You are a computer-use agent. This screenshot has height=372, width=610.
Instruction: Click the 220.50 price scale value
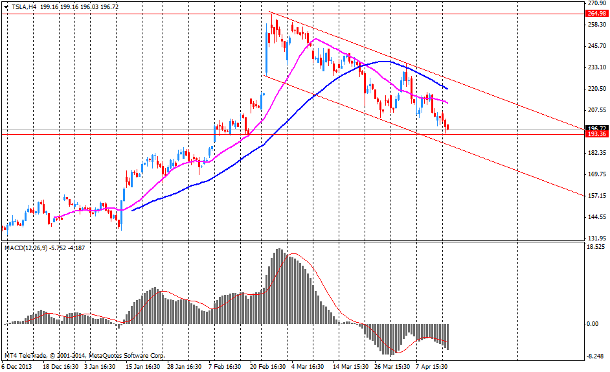tap(597, 88)
